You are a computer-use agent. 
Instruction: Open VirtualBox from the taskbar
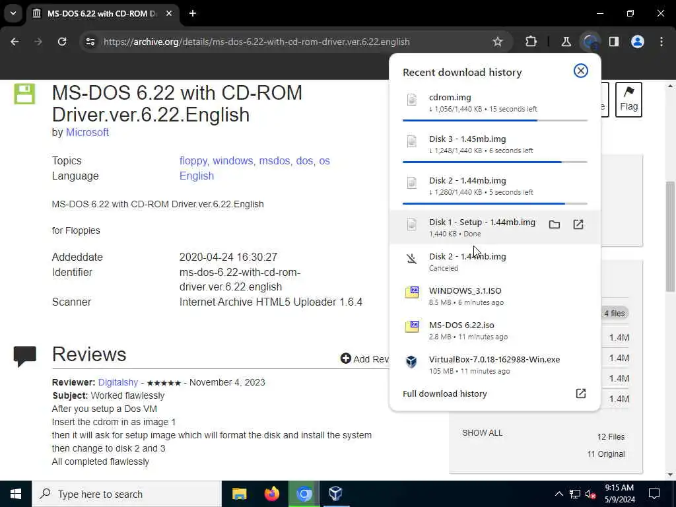pyautogui.click(x=335, y=494)
